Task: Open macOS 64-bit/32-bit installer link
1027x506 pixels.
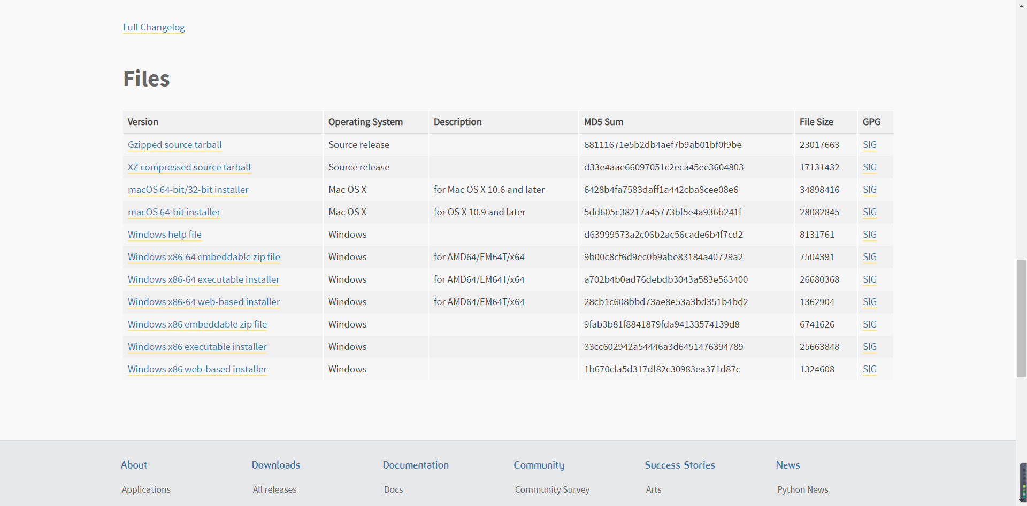Action: pyautogui.click(x=188, y=190)
